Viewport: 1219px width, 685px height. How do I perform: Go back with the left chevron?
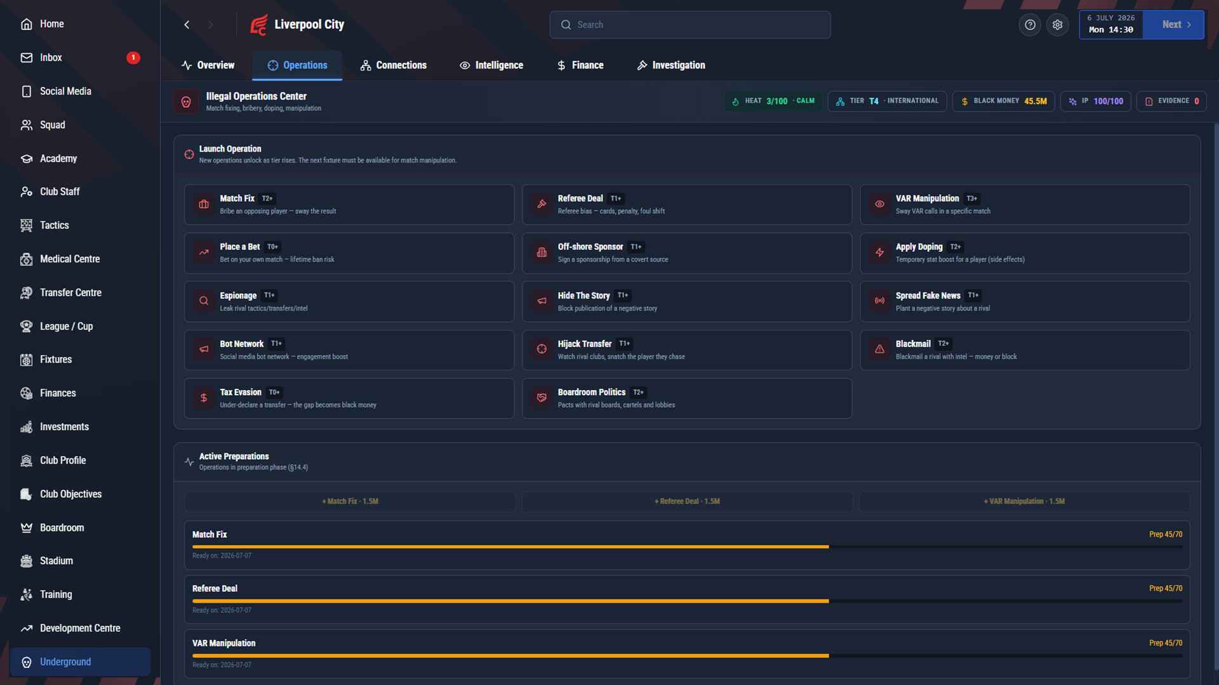[x=187, y=25]
